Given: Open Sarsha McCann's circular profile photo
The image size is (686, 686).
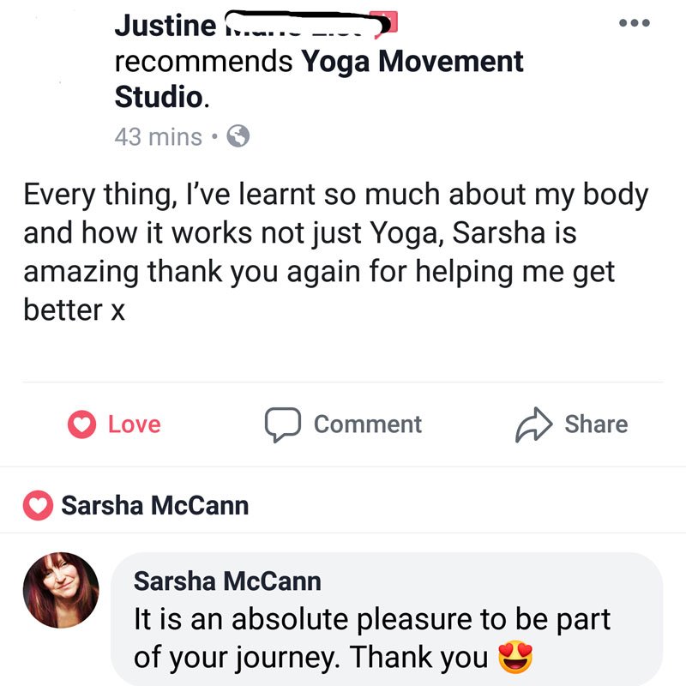Looking at the screenshot, I should [61, 590].
